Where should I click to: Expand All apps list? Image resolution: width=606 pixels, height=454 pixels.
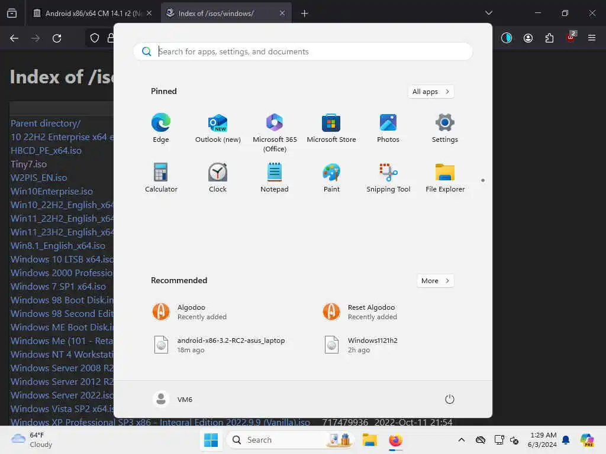click(x=431, y=92)
